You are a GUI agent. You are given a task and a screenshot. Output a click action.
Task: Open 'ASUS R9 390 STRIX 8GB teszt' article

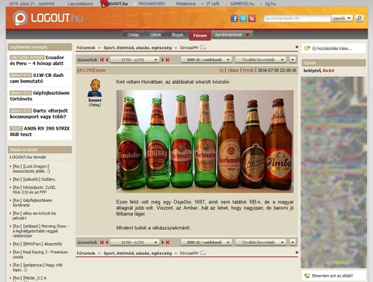[40, 131]
